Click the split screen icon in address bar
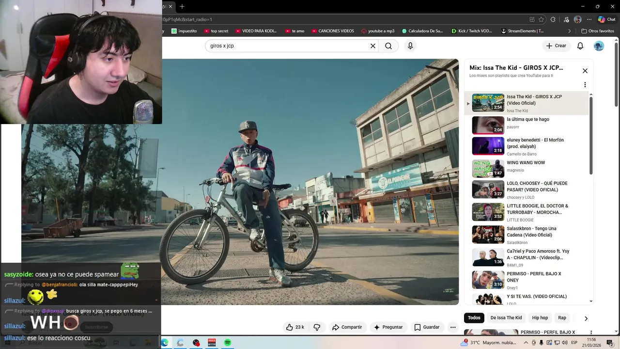This screenshot has height=349, width=620. pos(532,19)
